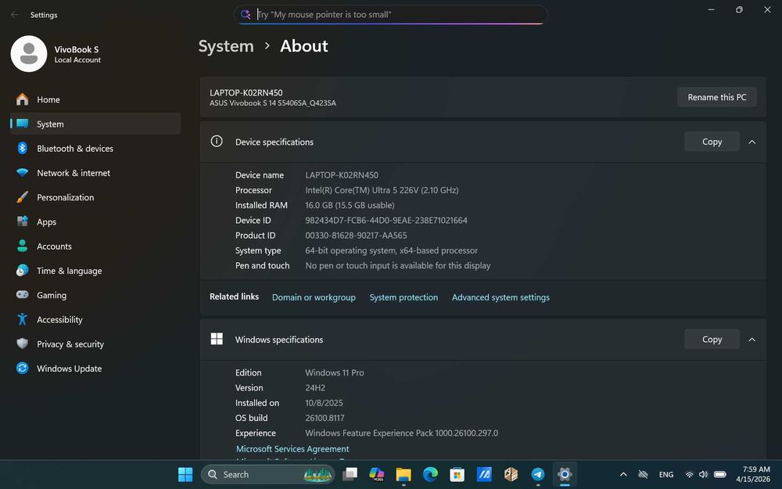This screenshot has height=489, width=782.
Task: Click System in the breadcrumb
Action: point(226,46)
